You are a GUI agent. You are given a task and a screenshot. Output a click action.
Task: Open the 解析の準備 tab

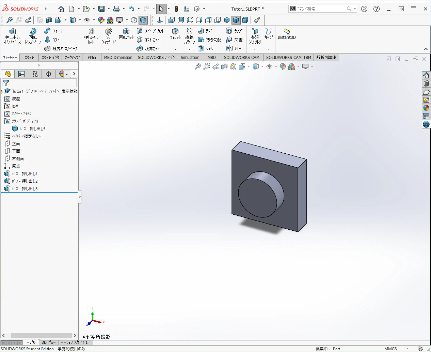[326, 58]
